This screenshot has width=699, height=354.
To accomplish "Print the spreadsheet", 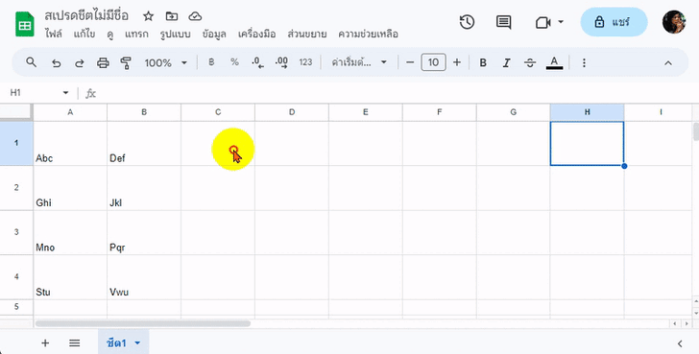I will point(103,62).
